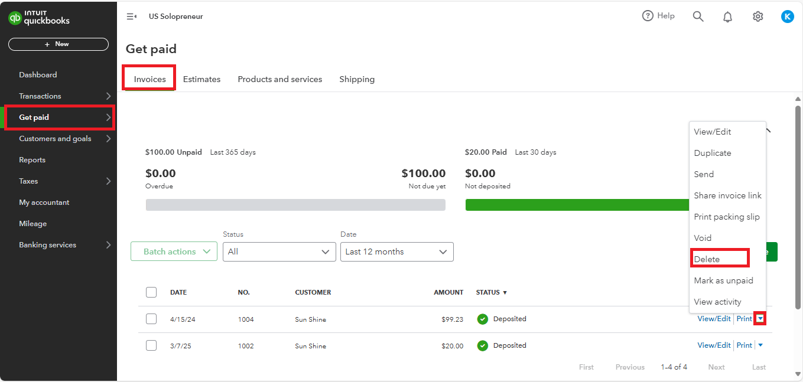This screenshot has width=803, height=382.
Task: Open the Help question mark icon
Action: pos(648,16)
